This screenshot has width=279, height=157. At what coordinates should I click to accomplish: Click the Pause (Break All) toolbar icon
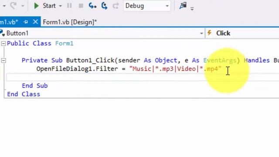pos(69,6)
